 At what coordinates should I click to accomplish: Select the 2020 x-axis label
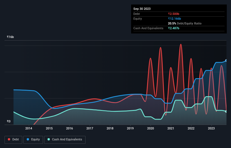pos(151,128)
